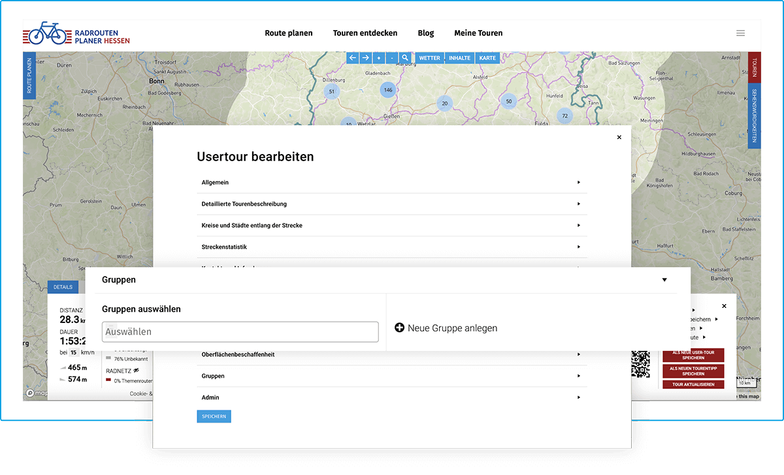
Task: Click the Tour aktualisieren button
Action: 693,384
